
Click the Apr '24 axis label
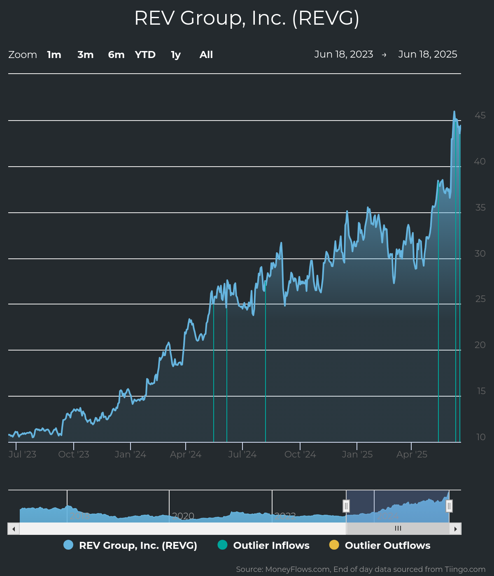(186, 454)
